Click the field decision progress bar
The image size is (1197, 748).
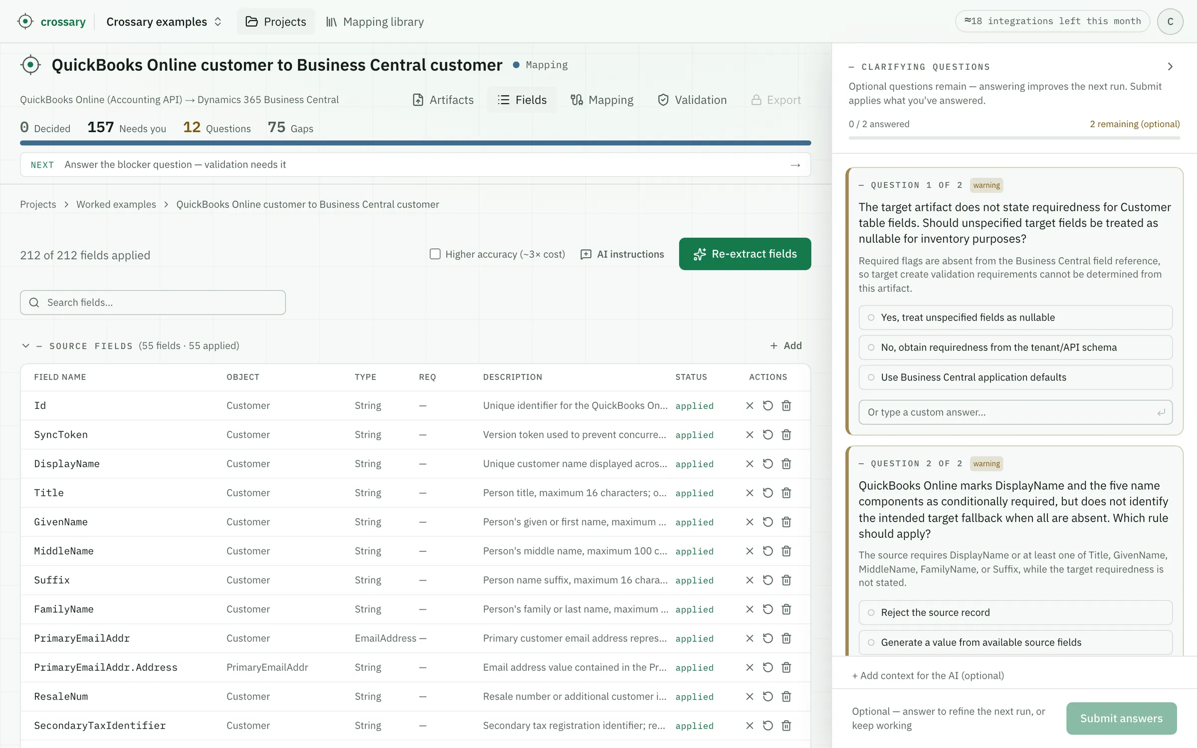click(x=415, y=143)
